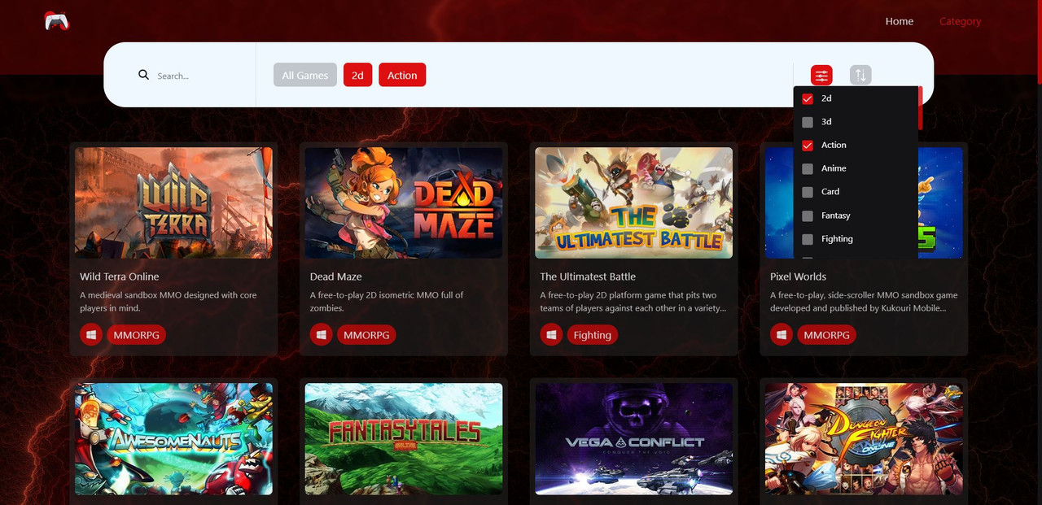Open the Dead Maze thumbnail

[404, 202]
